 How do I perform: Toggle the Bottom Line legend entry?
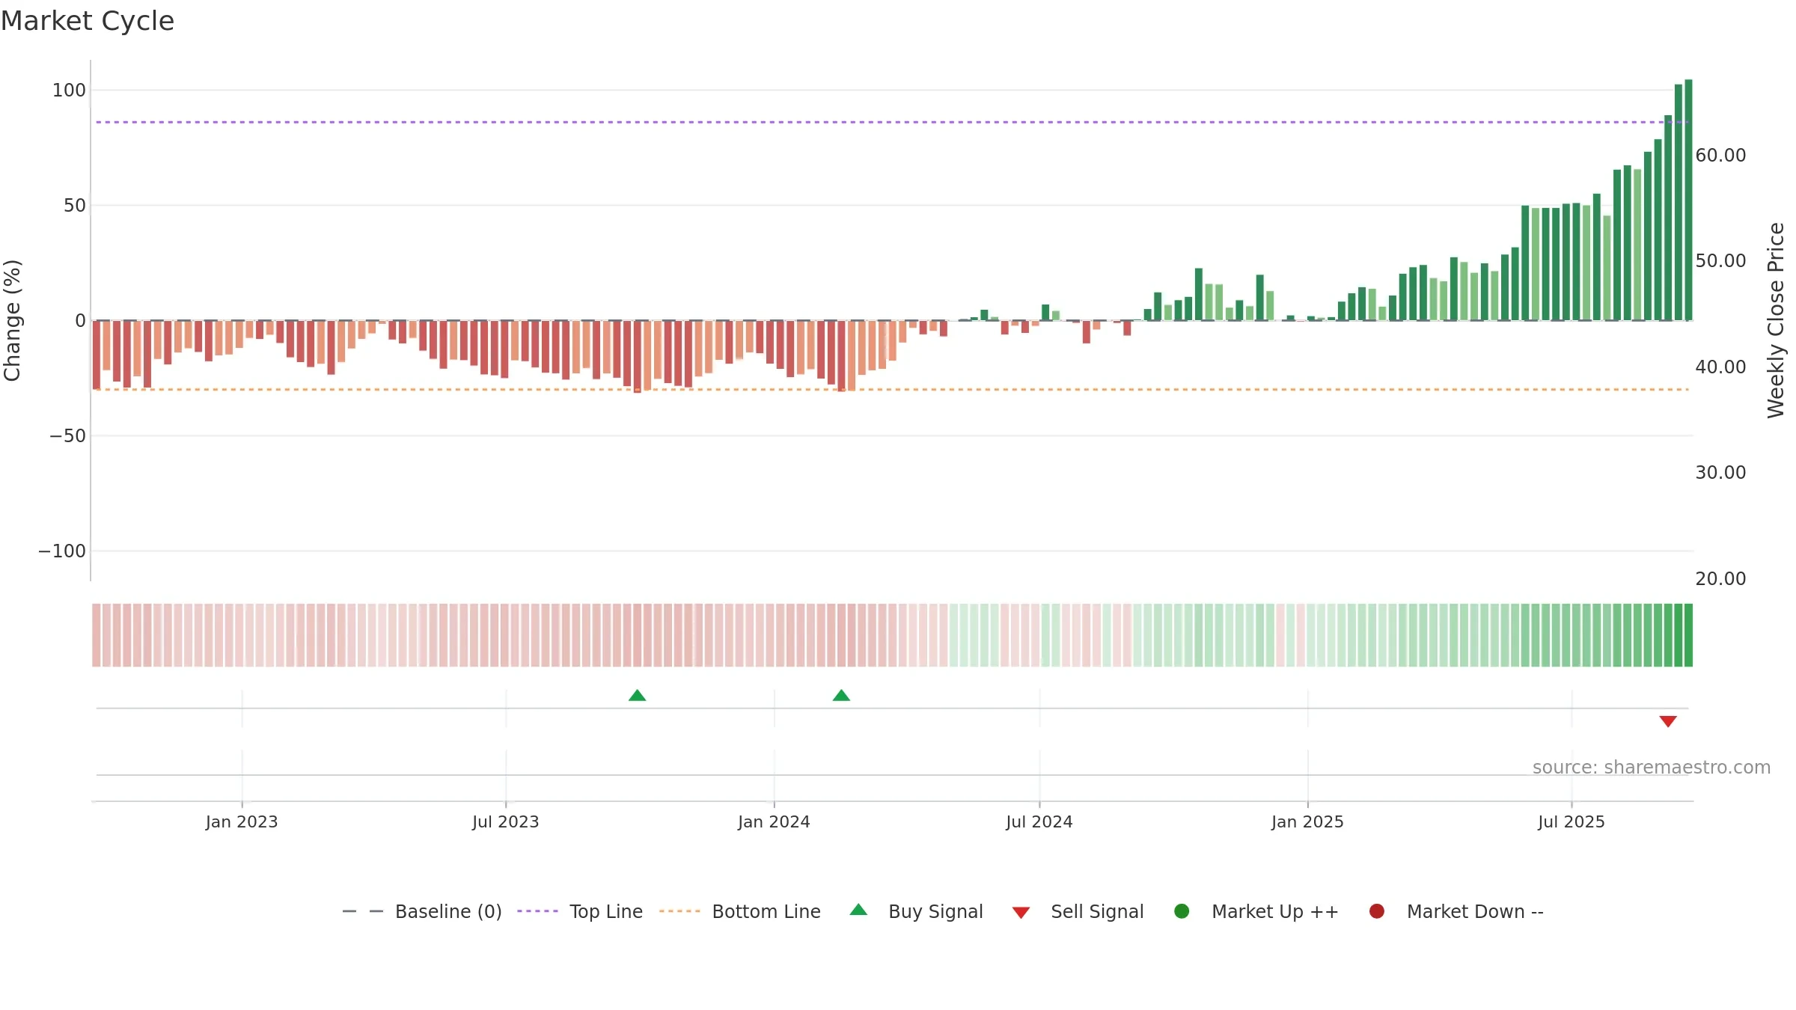tap(740, 911)
